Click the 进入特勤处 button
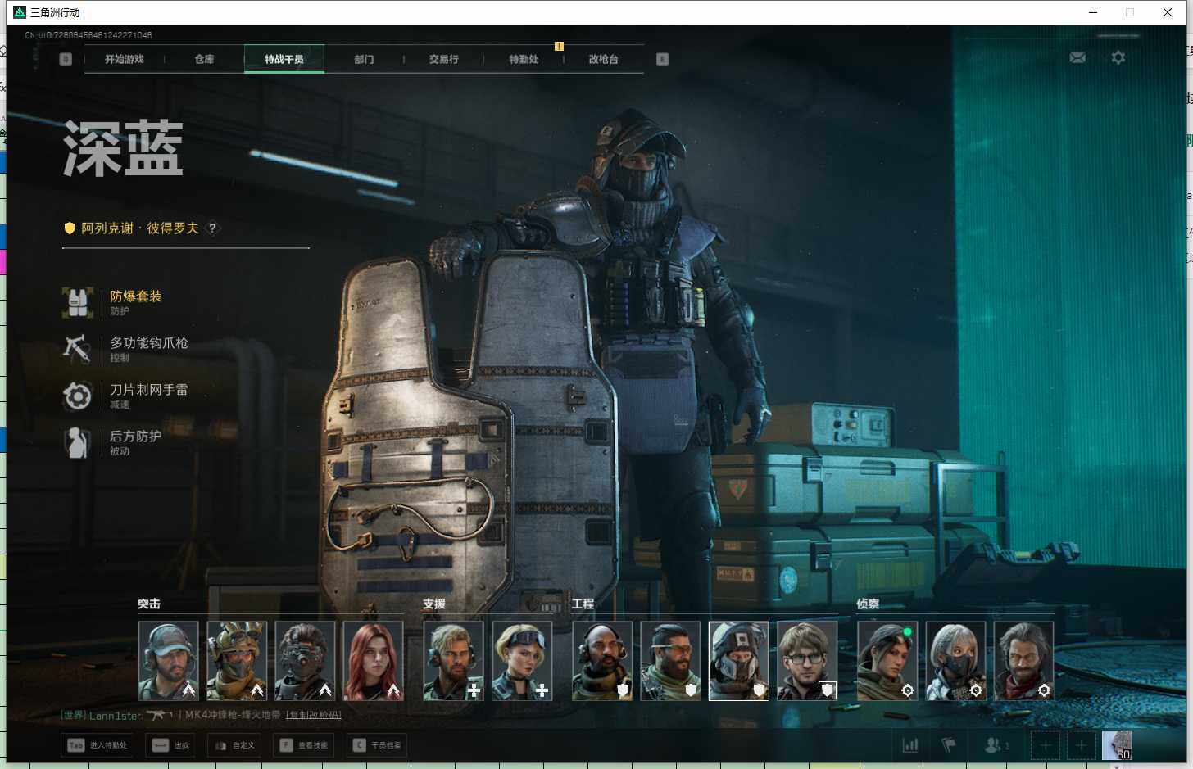 pos(98,745)
